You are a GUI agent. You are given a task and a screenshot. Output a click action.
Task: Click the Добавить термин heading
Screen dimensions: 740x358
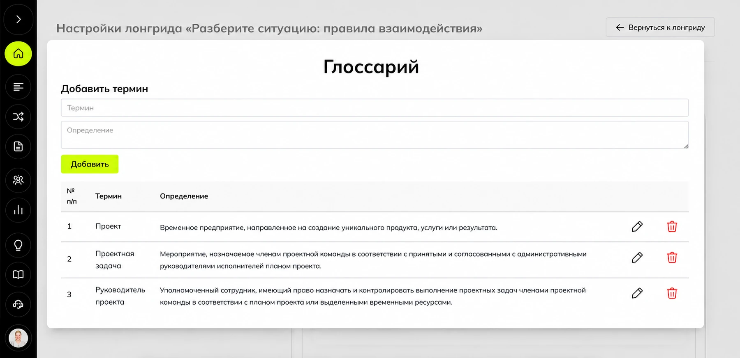(104, 89)
